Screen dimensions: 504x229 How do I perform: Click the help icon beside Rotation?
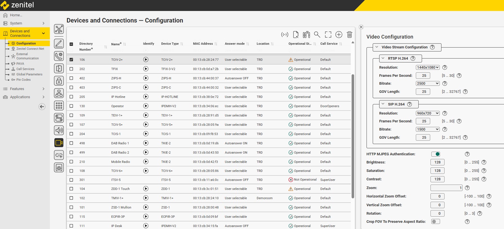coord(480,214)
